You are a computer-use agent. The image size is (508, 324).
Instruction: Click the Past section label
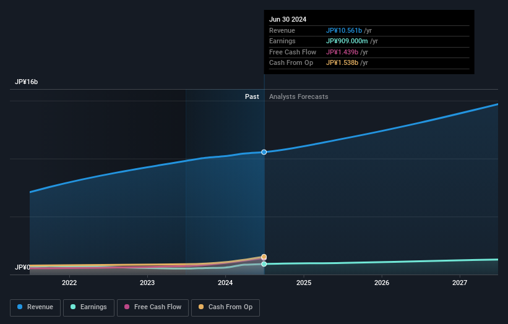[252, 97]
